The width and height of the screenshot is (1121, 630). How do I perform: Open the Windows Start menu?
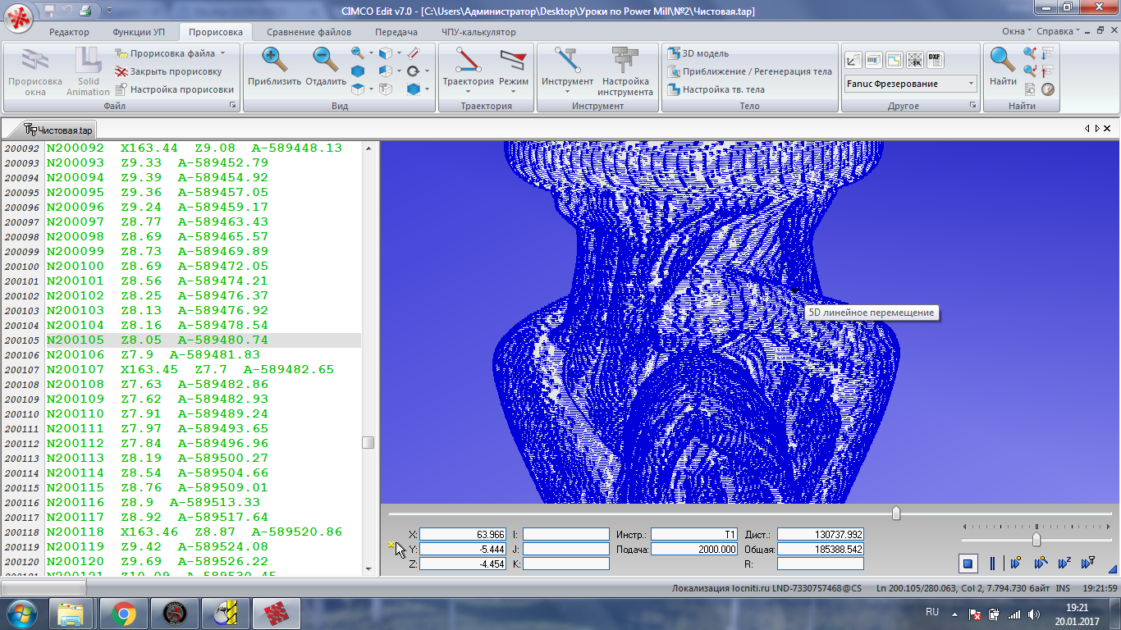(20, 613)
